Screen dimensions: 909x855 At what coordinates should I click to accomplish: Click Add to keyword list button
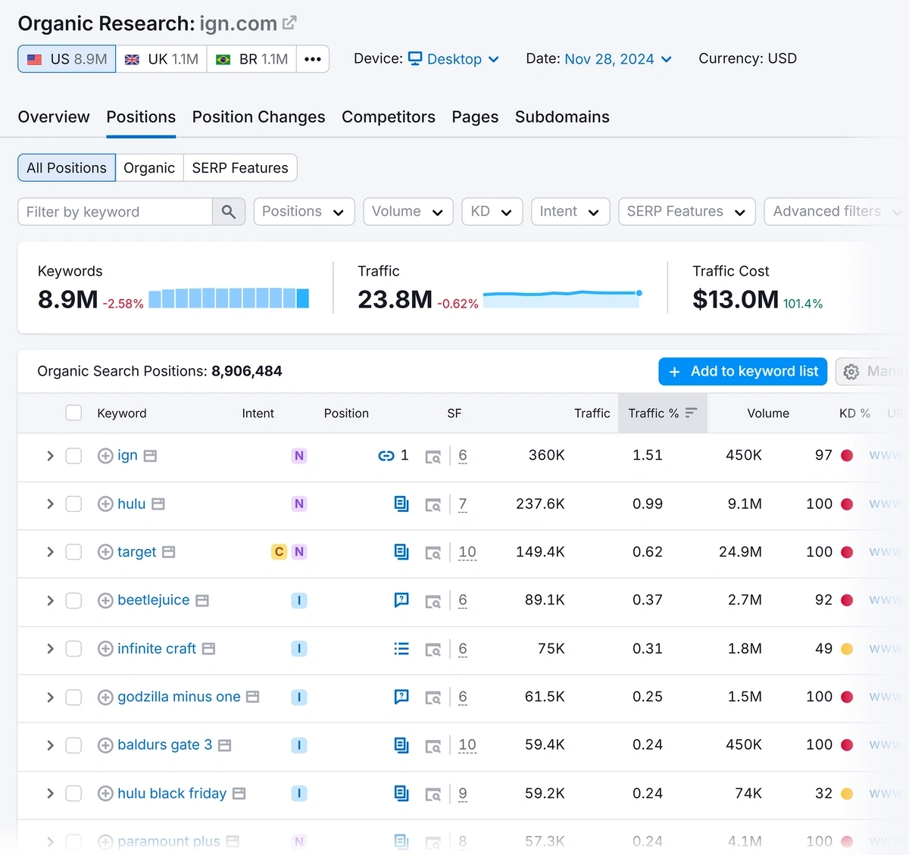743,372
